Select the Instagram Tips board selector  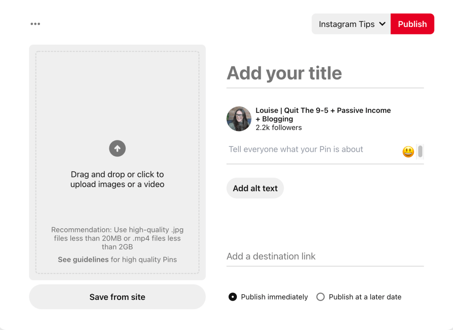coord(347,24)
